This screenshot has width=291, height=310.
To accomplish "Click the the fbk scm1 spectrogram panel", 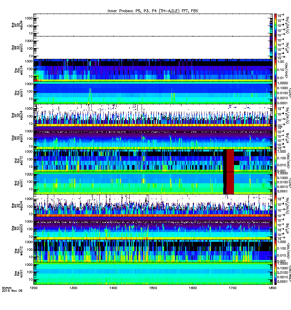I will coord(153,274).
